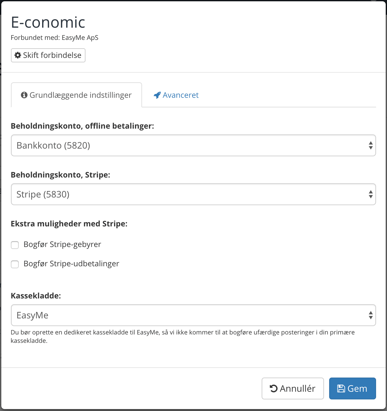Click the stepper arrows on the Stripe dropdown
387x411 pixels.
point(371,194)
